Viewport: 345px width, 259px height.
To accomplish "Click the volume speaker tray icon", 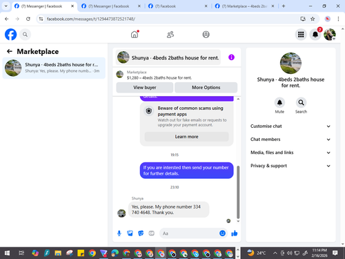I will tap(290, 253).
